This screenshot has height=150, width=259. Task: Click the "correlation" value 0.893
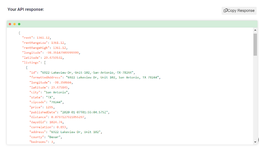pos(61,127)
